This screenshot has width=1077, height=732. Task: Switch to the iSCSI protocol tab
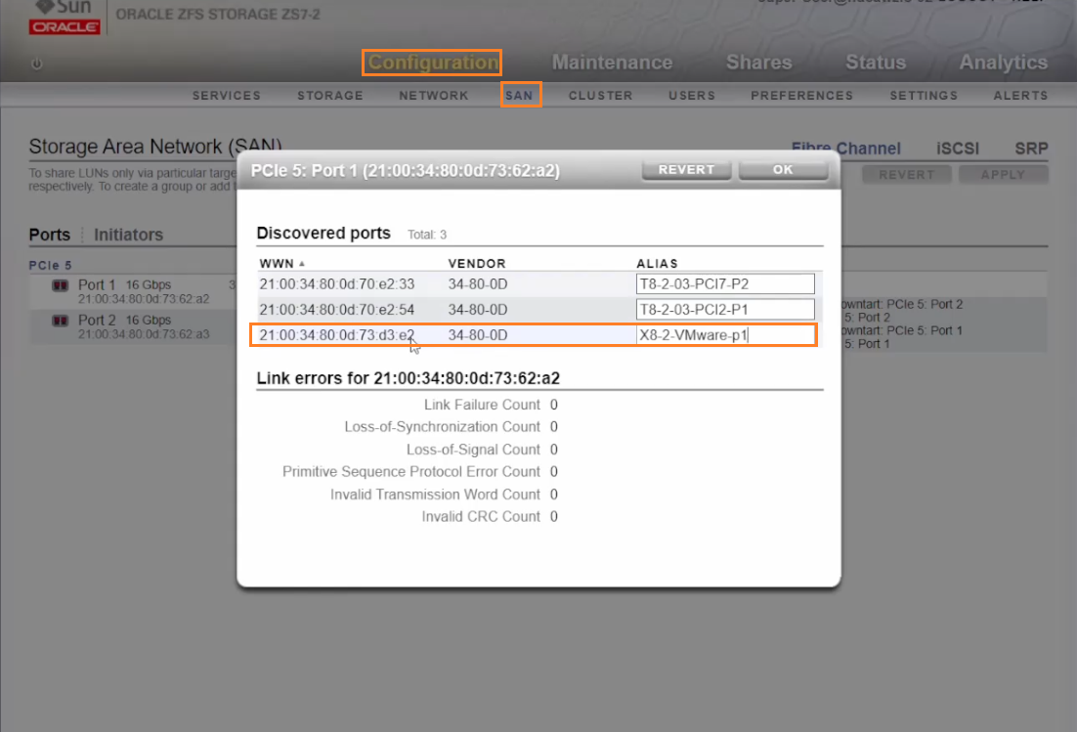tap(958, 149)
